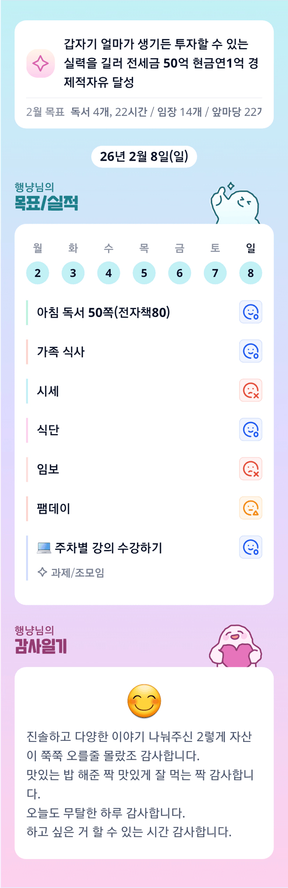This screenshot has width=288, height=888.
Task: Select Sunday the 8th in week row
Action: pyautogui.click(x=250, y=273)
